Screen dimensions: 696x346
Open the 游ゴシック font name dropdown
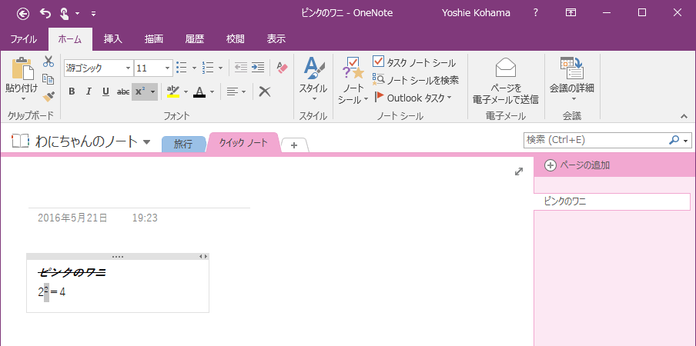pos(128,68)
